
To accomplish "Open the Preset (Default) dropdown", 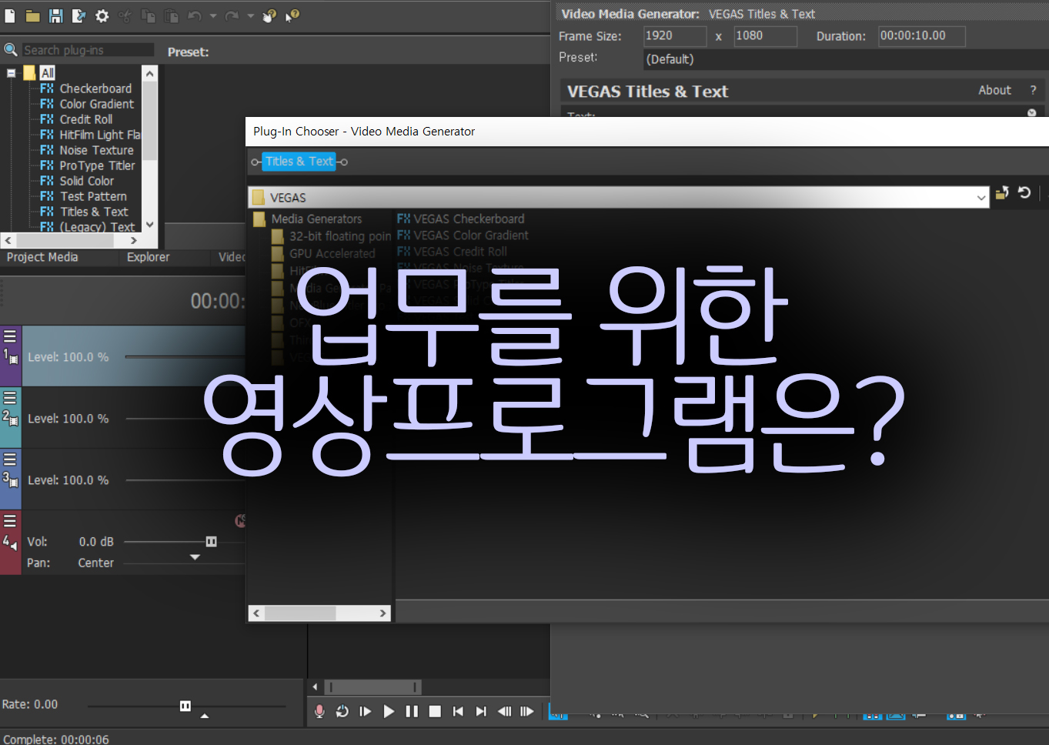I will (x=846, y=59).
